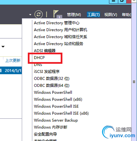Open the 管理(M) menu
This screenshot has width=137, height=141.
point(74,15)
